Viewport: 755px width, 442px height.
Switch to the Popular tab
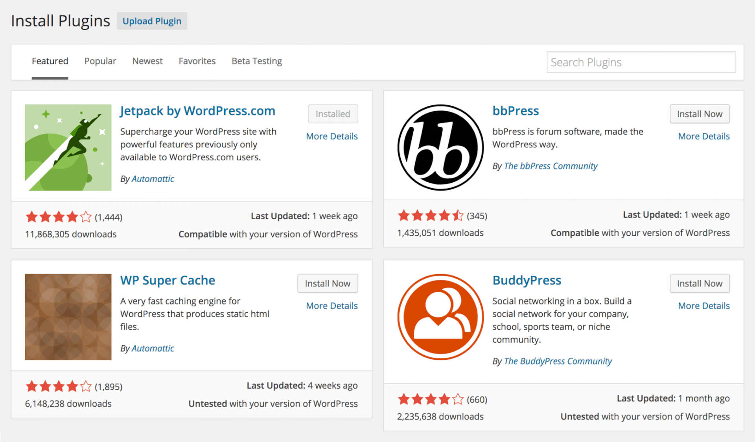(100, 61)
